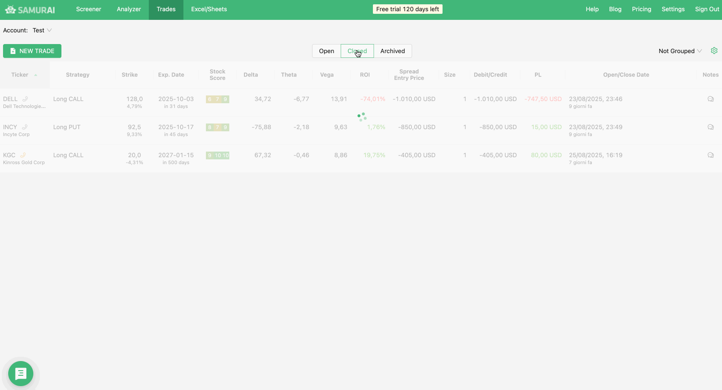Open the notes bubble for the DELL trade
This screenshot has width=722, height=390.
pyautogui.click(x=711, y=99)
